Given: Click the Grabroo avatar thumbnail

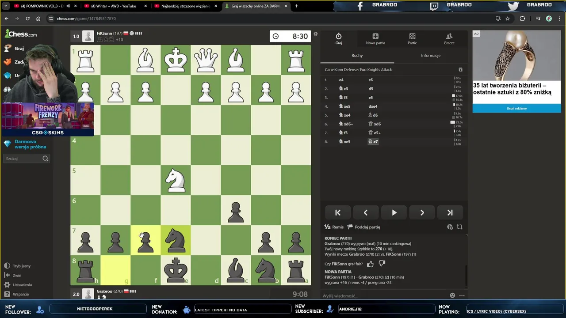Looking at the screenshot, I should [88, 294].
